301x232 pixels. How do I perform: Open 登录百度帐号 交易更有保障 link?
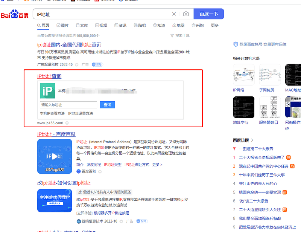tap(263, 44)
